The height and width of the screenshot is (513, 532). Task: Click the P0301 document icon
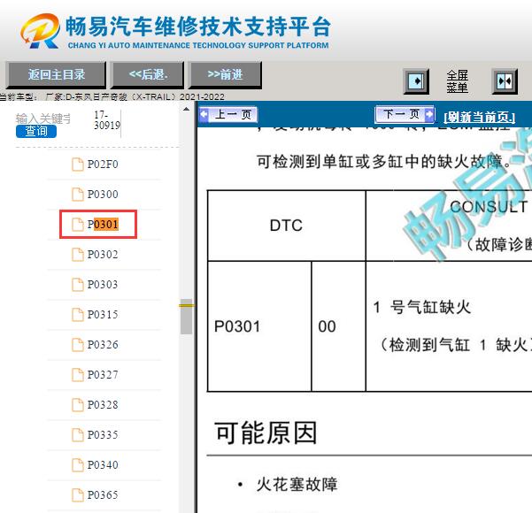point(78,225)
